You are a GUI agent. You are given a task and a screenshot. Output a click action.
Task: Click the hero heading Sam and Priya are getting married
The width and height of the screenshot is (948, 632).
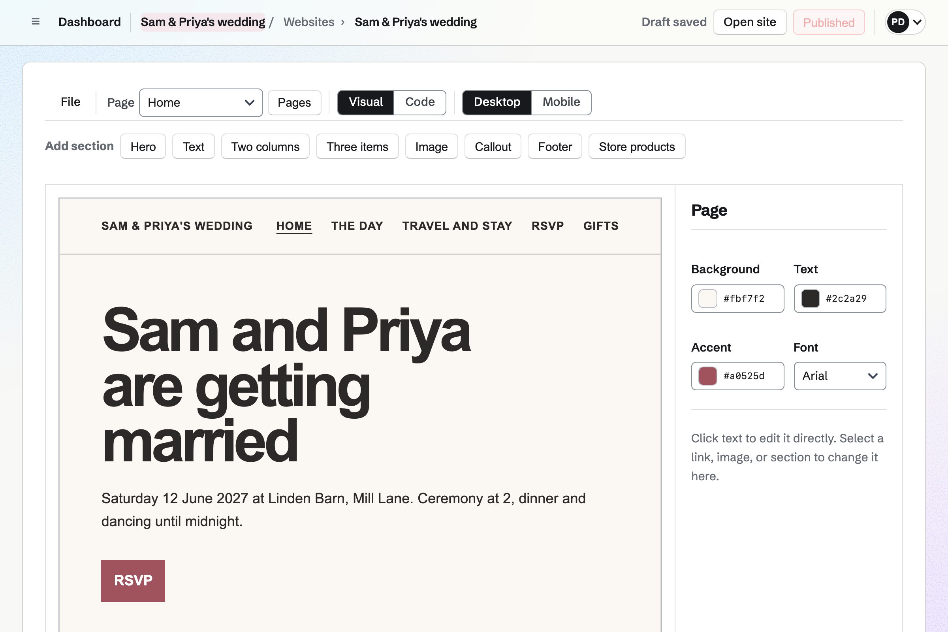(x=286, y=385)
